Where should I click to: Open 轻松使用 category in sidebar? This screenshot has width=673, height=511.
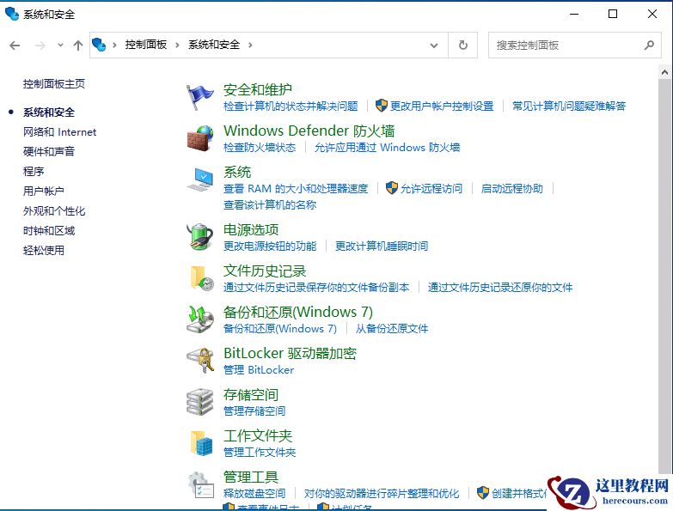click(x=44, y=251)
